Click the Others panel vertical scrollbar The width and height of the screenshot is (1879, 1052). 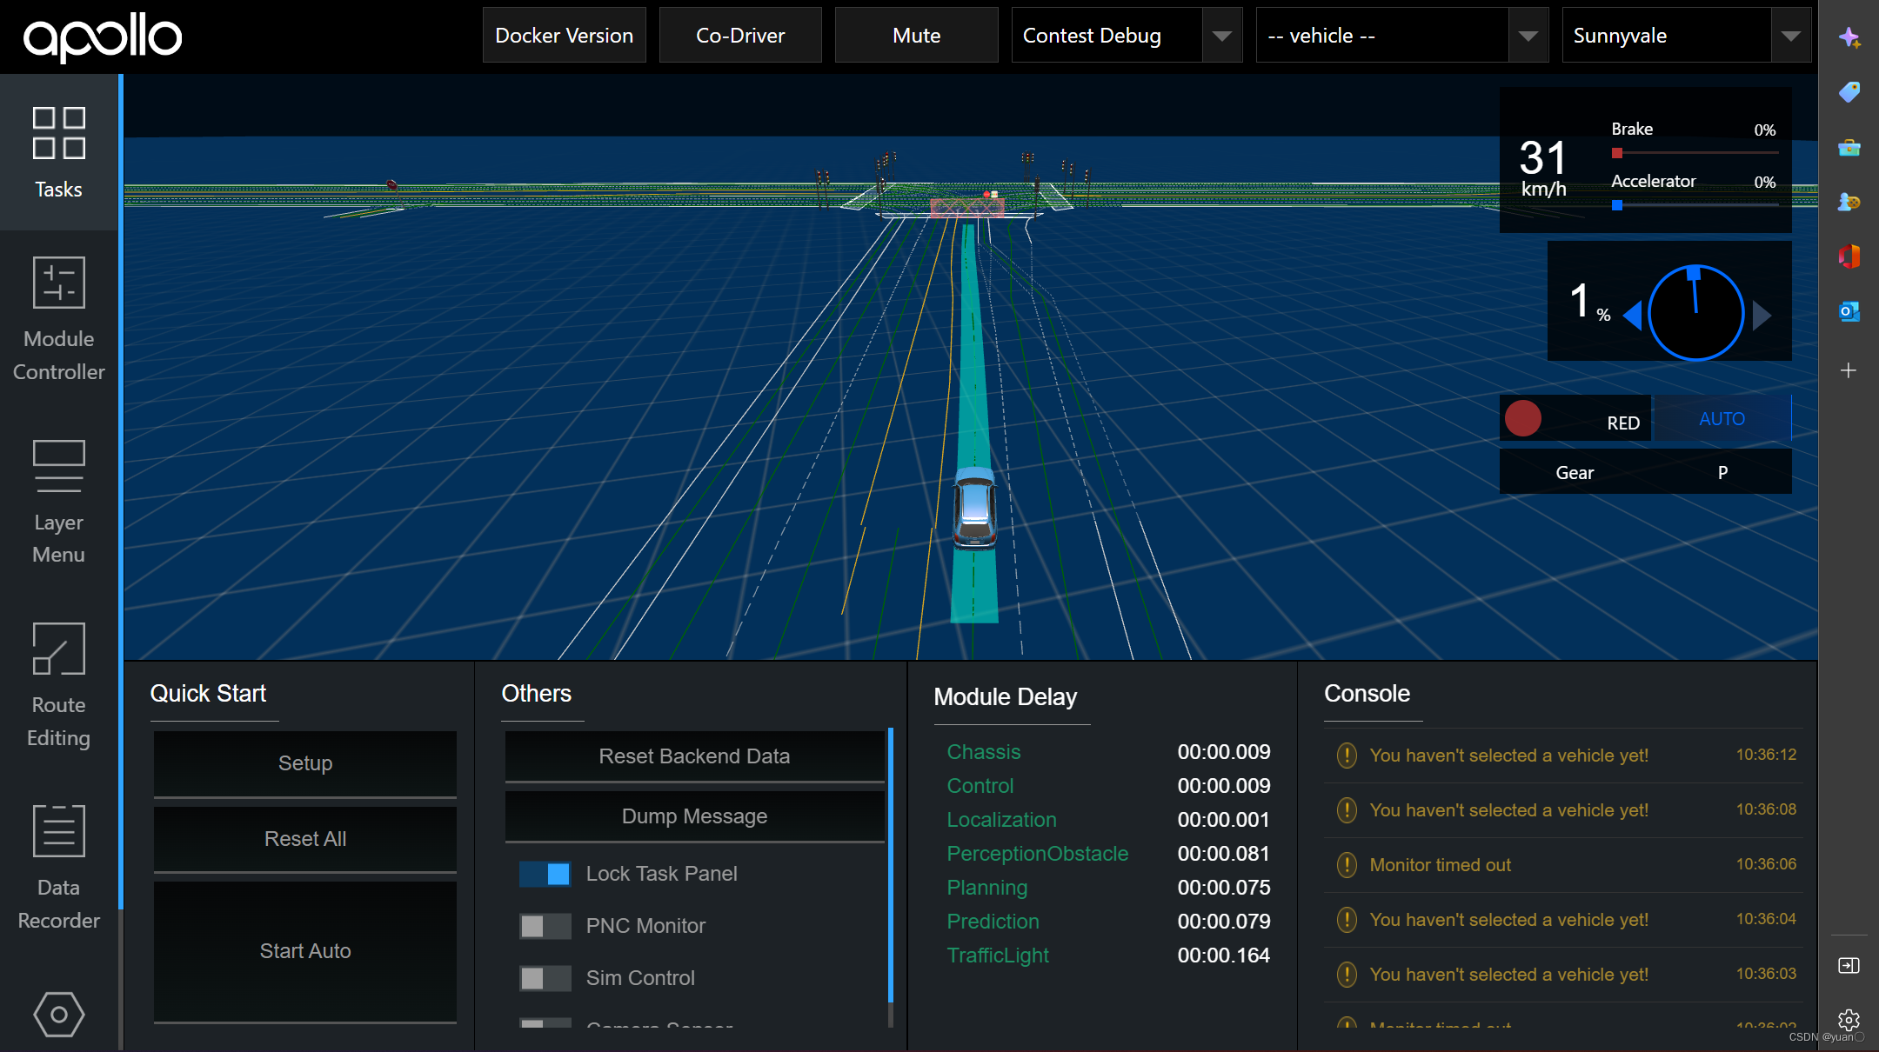click(890, 865)
